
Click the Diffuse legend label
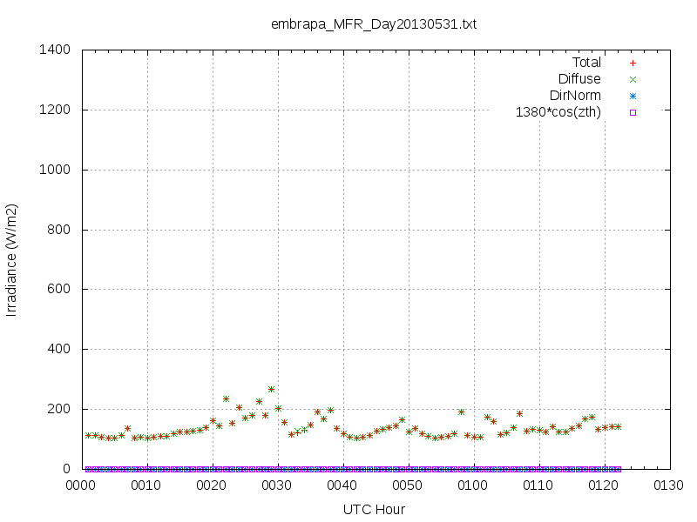tap(579, 79)
